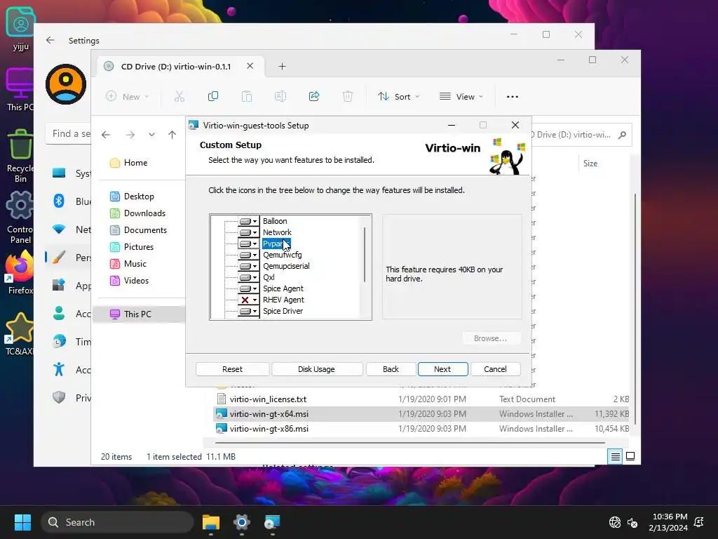Click the Share icon in Explorer toolbar

point(314,97)
